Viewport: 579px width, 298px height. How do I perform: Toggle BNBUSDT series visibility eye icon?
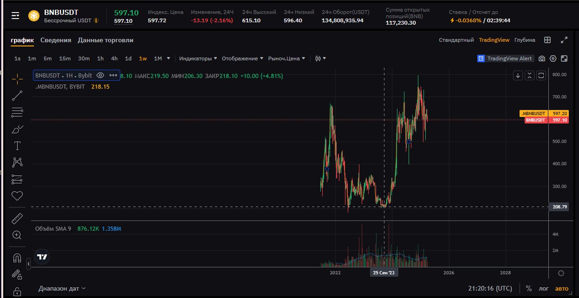[100, 75]
